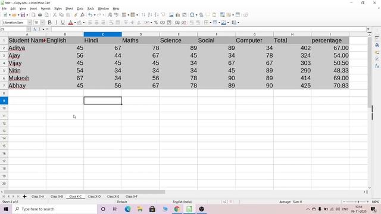Click the taskbar search box
This screenshot has height=214, width=381.
[54, 209]
